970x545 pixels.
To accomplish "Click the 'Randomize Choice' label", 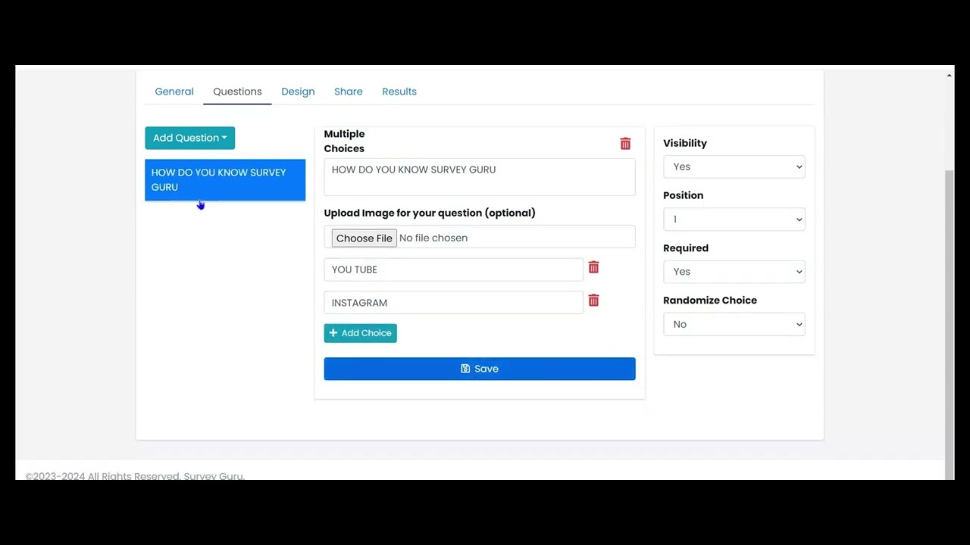I will click(x=710, y=301).
